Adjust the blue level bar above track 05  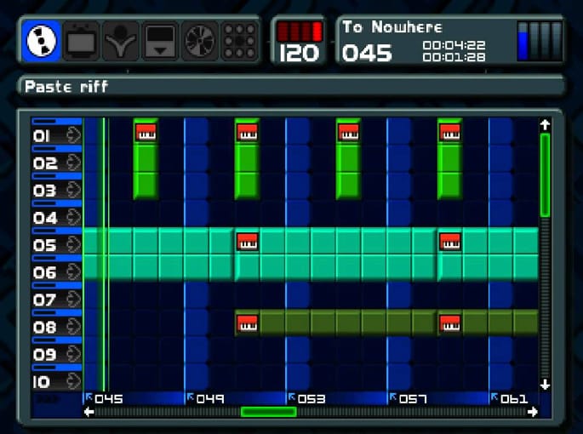click(x=57, y=231)
